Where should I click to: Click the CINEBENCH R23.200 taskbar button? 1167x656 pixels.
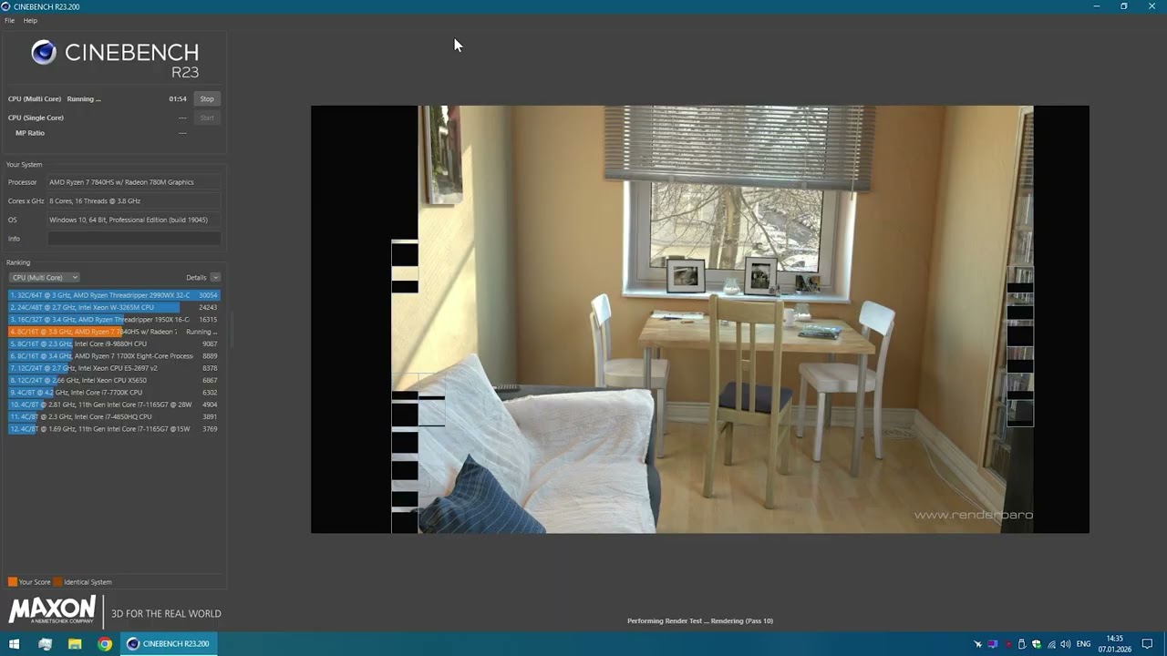click(170, 644)
